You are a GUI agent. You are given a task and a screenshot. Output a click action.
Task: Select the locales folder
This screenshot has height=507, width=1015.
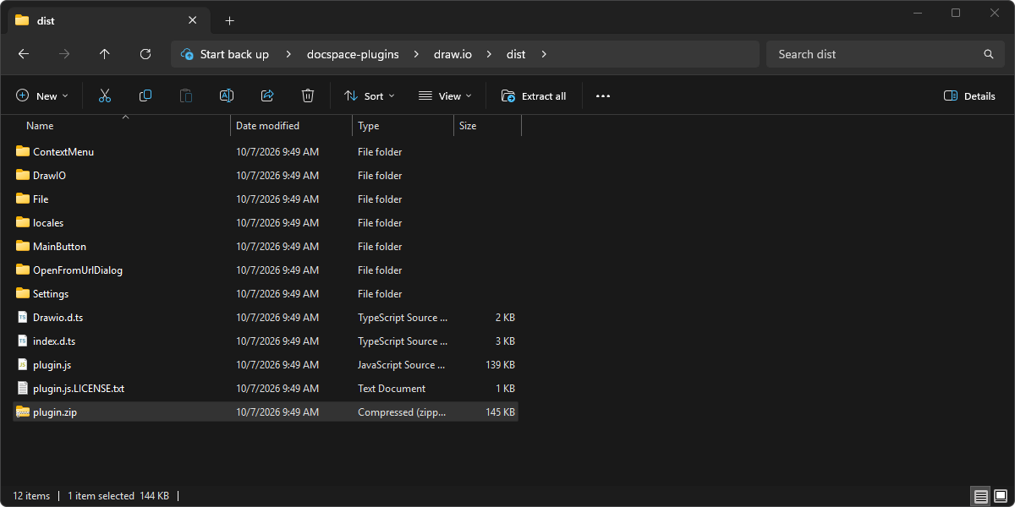pyautogui.click(x=266, y=223)
